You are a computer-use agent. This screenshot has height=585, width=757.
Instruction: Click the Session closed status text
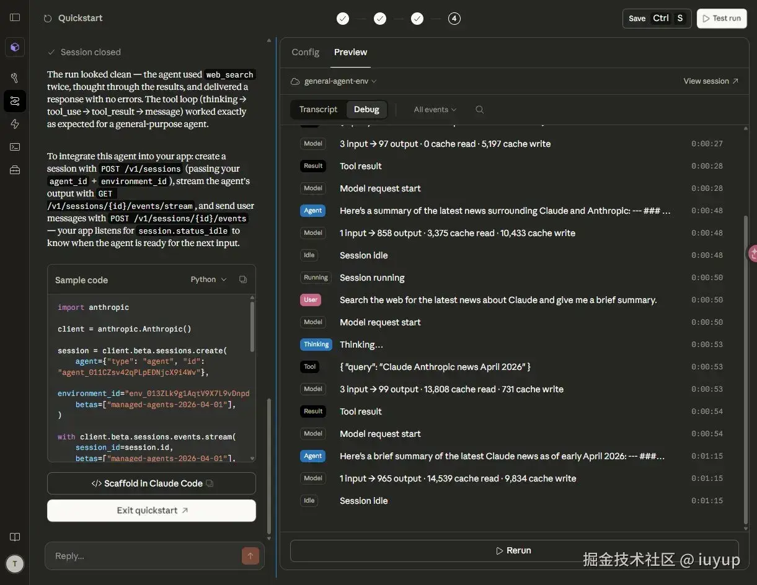click(x=91, y=52)
